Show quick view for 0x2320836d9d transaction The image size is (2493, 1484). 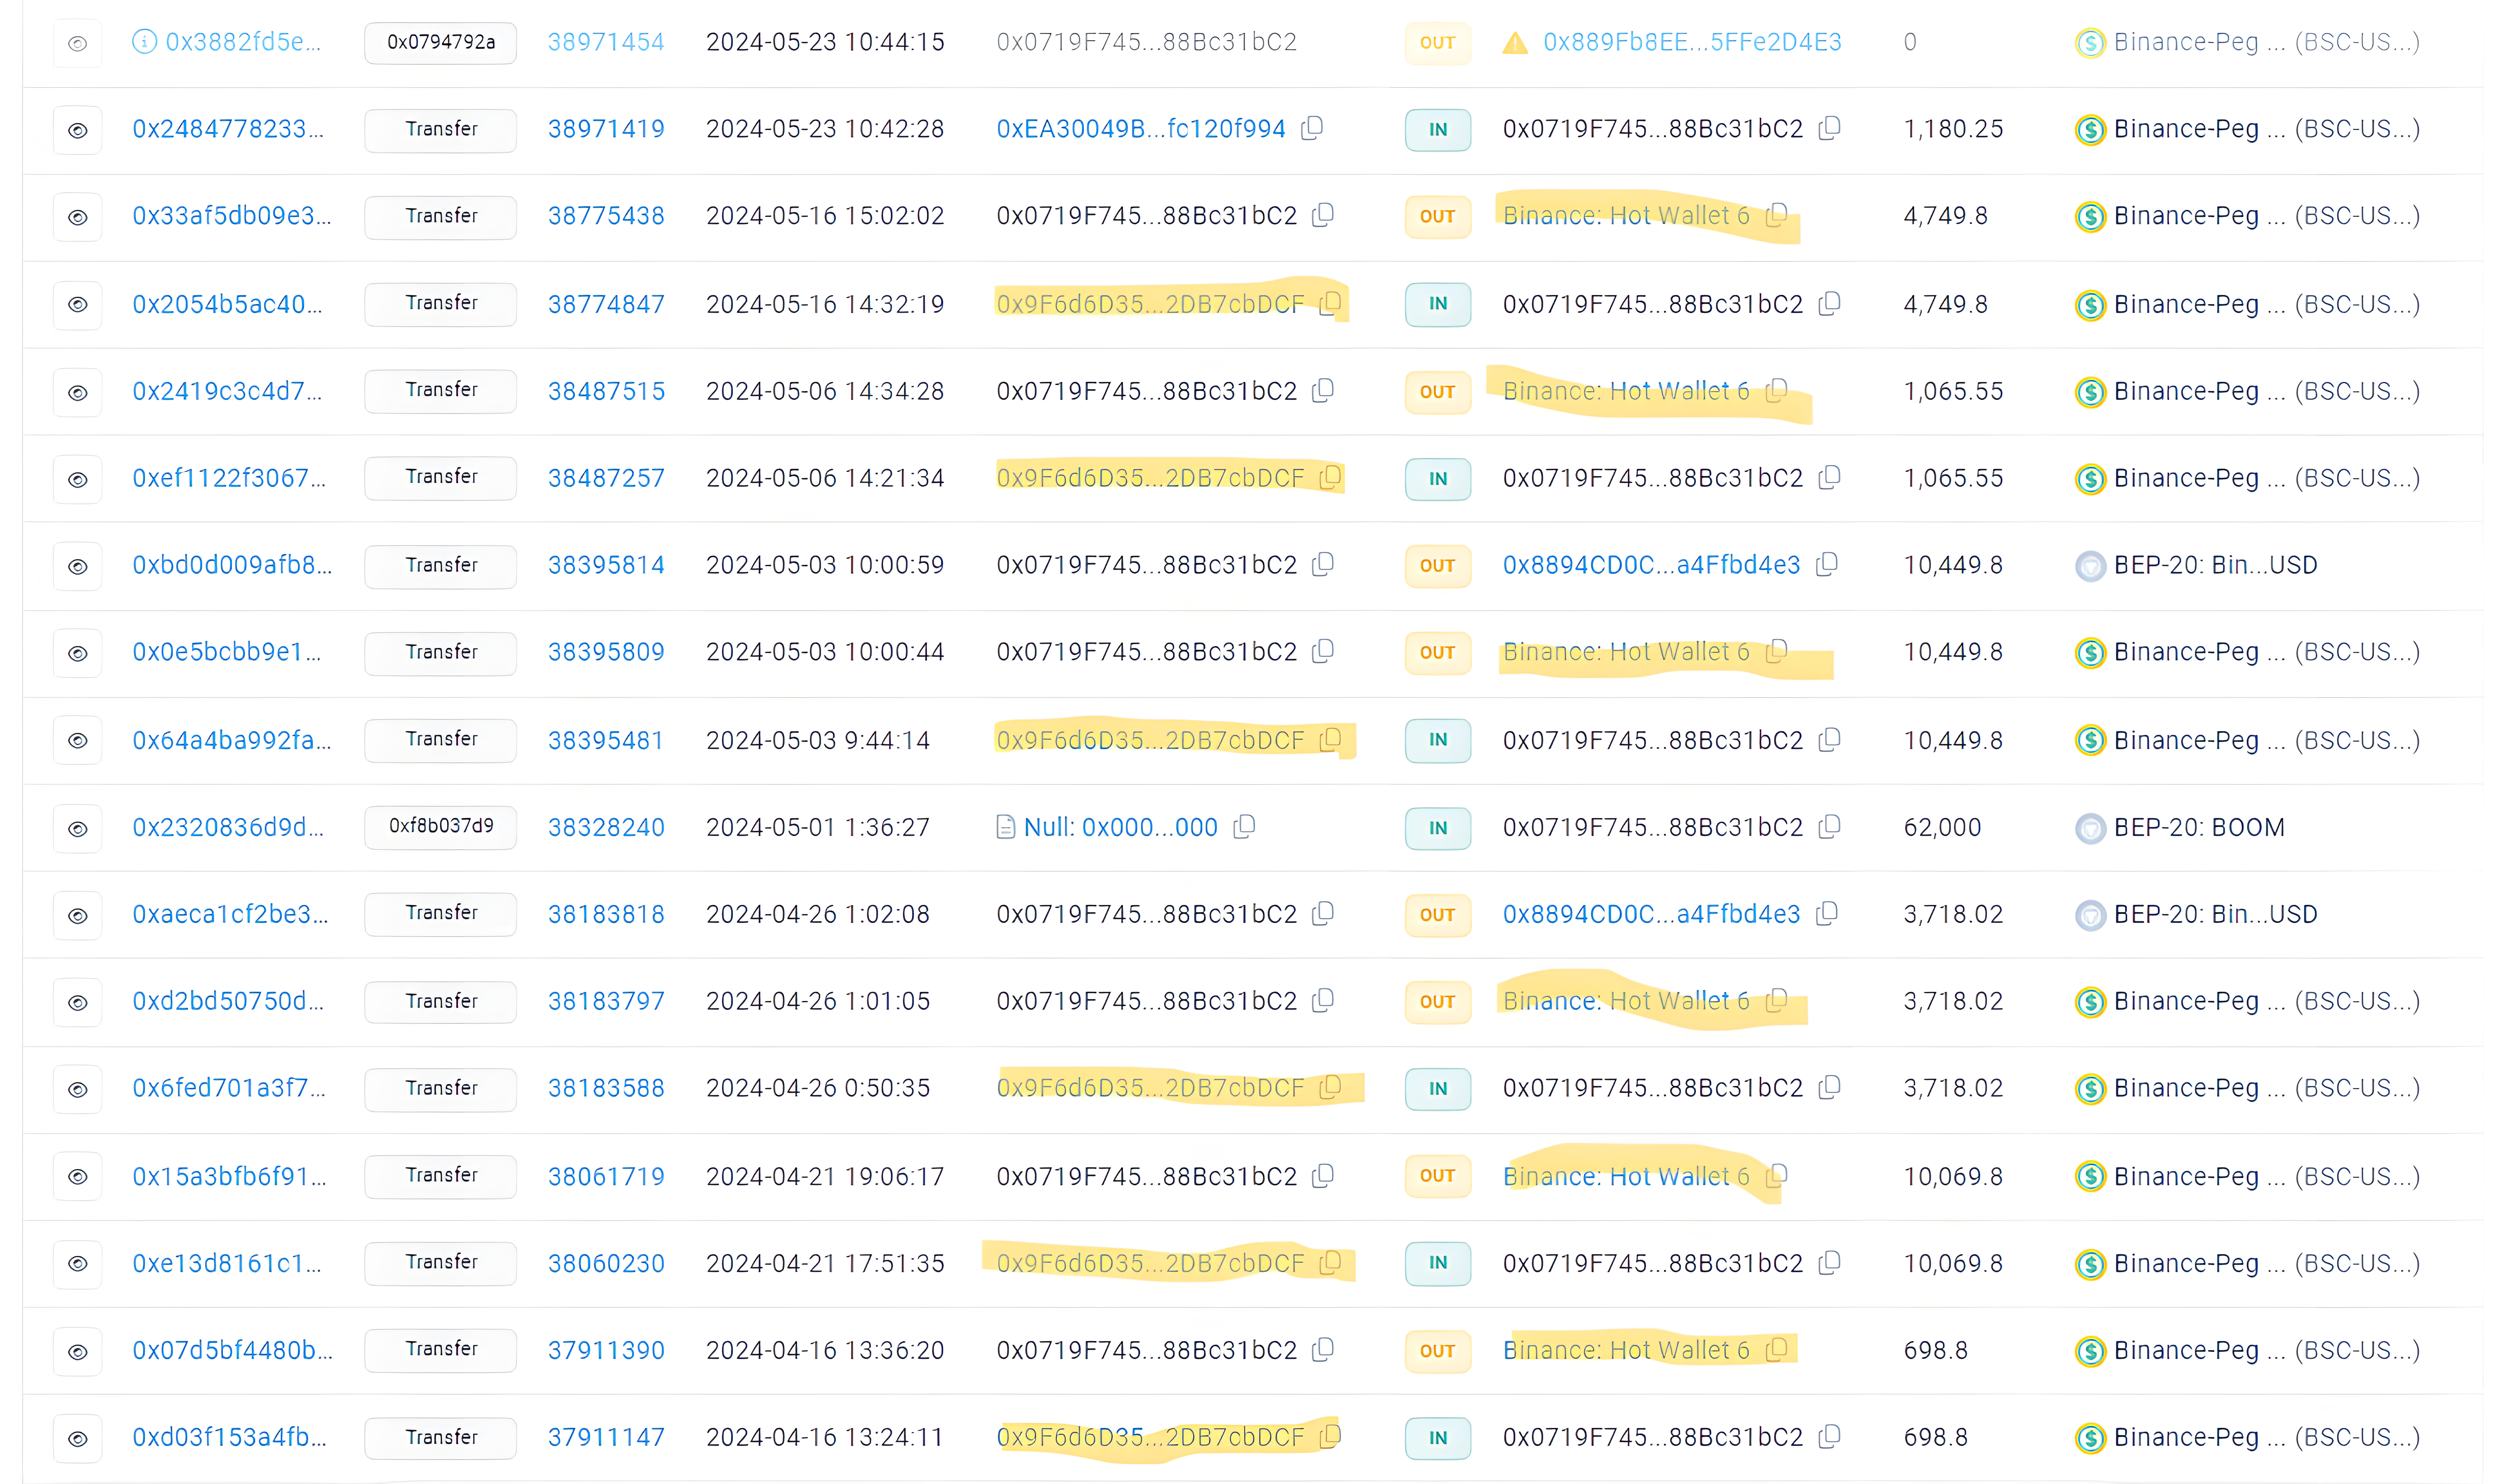click(x=77, y=828)
